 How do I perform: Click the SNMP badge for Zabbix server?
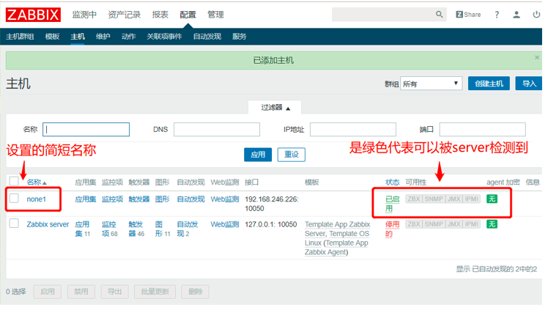coord(434,224)
